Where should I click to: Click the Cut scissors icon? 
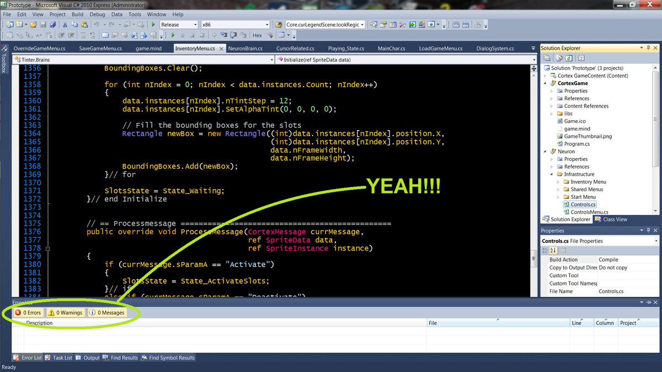pyautogui.click(x=65, y=25)
